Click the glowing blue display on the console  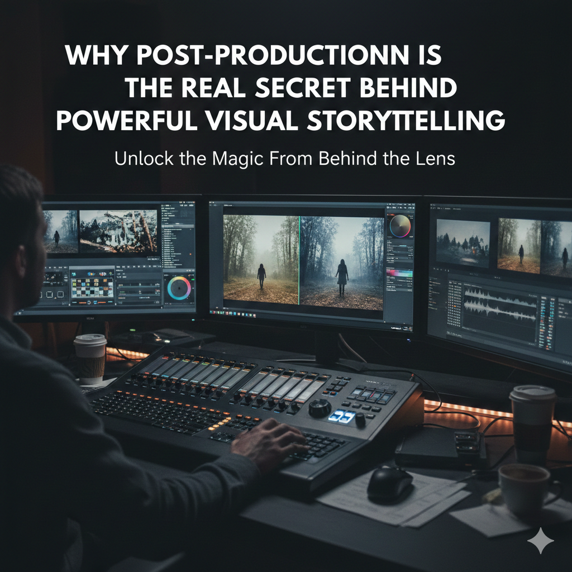click(342, 416)
